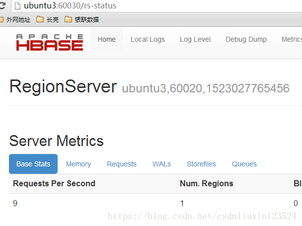This screenshot has height=226, width=302.
Task: Open Local Logs page
Action: (148, 39)
